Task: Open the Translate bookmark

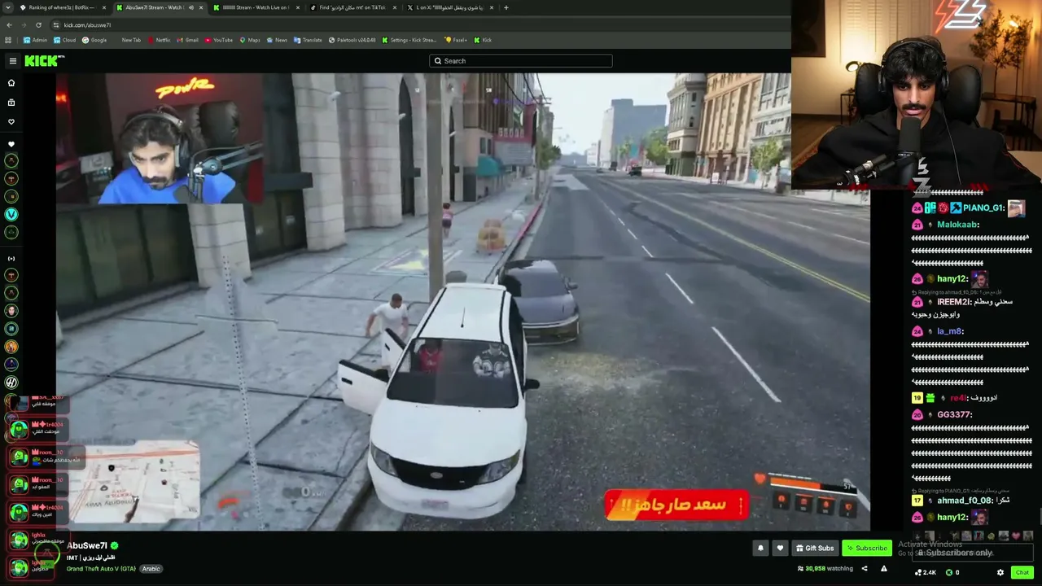Action: click(308, 40)
